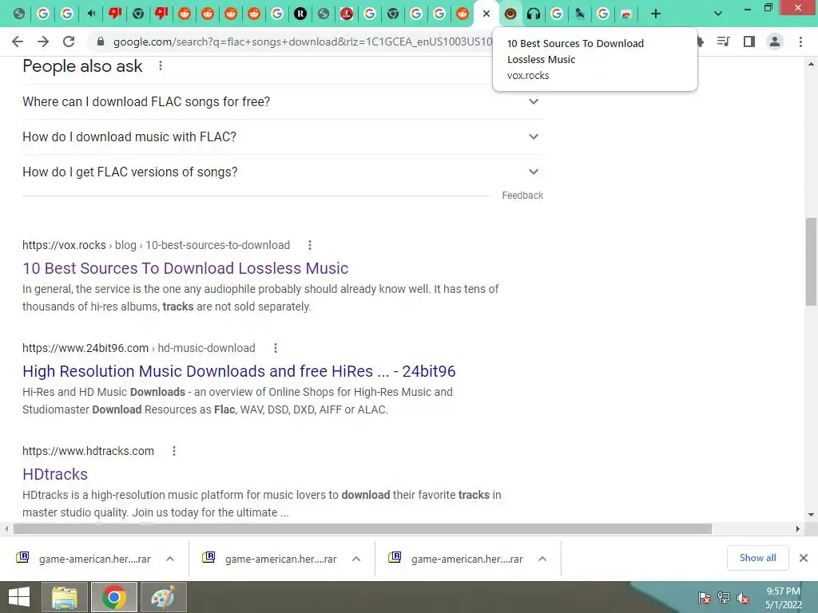
Task: Click the vertical scrollbar thumb
Action: (811, 262)
